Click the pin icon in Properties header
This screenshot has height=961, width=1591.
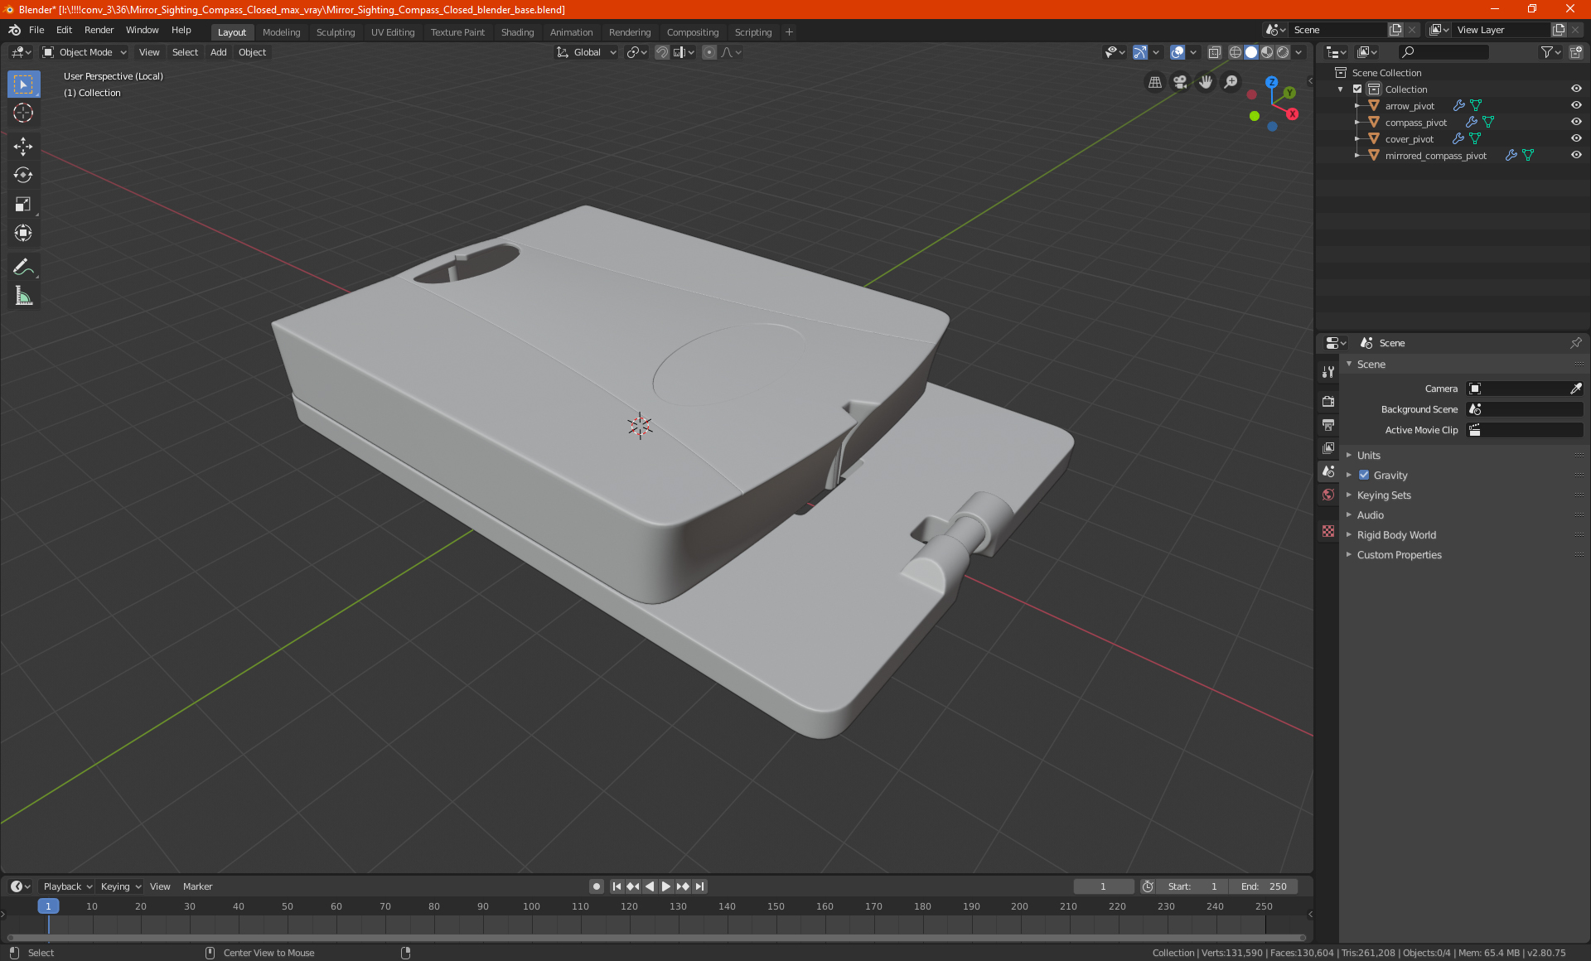tap(1575, 343)
